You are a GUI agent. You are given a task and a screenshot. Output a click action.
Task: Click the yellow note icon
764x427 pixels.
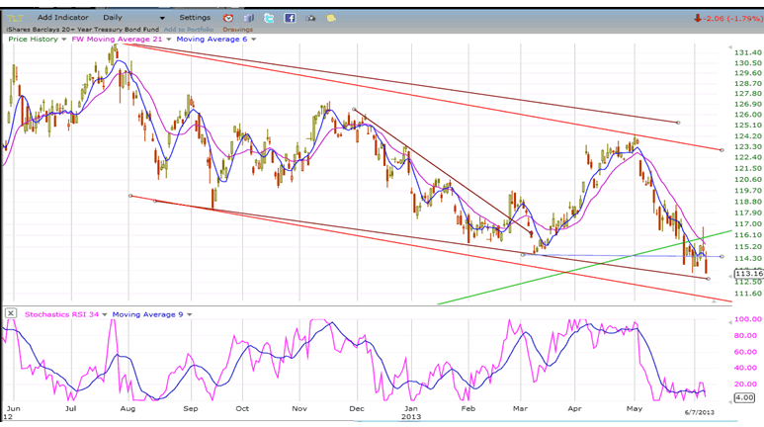pyautogui.click(x=331, y=18)
